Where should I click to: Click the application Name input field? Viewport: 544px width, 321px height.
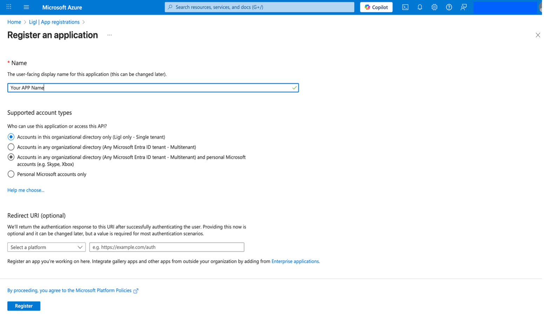(x=153, y=88)
